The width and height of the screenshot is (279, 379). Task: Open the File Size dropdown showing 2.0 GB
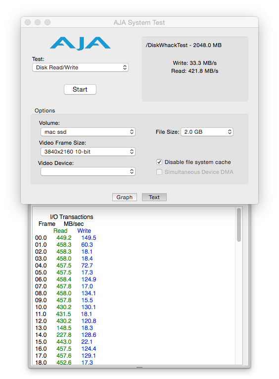coord(207,132)
